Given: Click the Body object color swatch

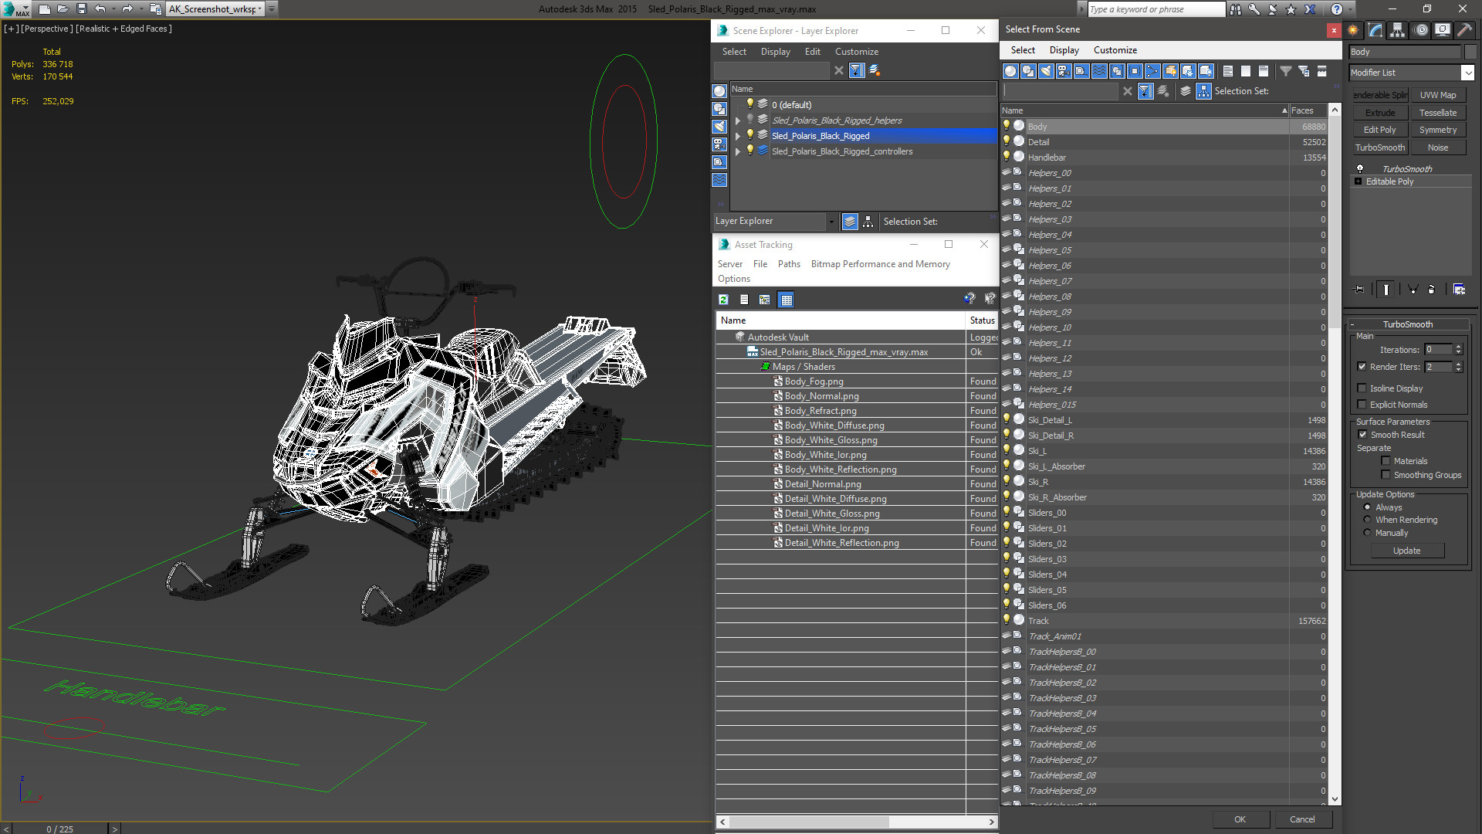Looking at the screenshot, I should [1470, 52].
